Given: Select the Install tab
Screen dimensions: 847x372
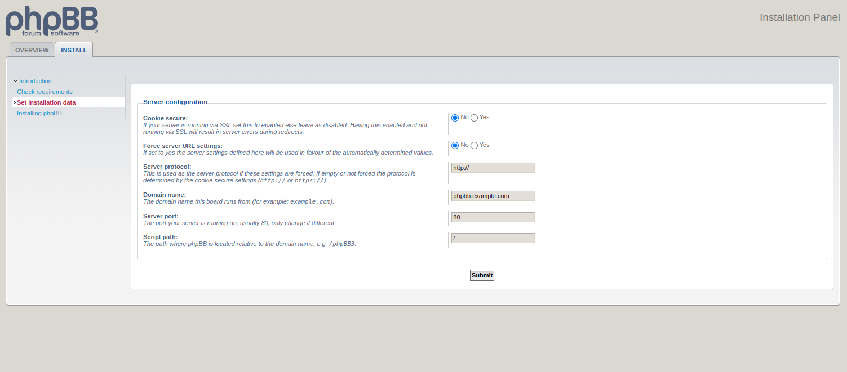Looking at the screenshot, I should click(x=74, y=50).
